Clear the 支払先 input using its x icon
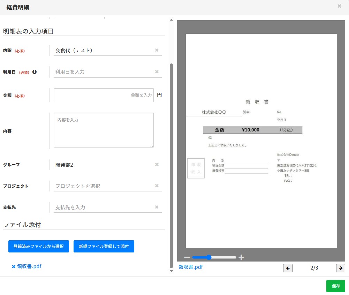Viewport: 349px width, 295px height. pos(157,207)
